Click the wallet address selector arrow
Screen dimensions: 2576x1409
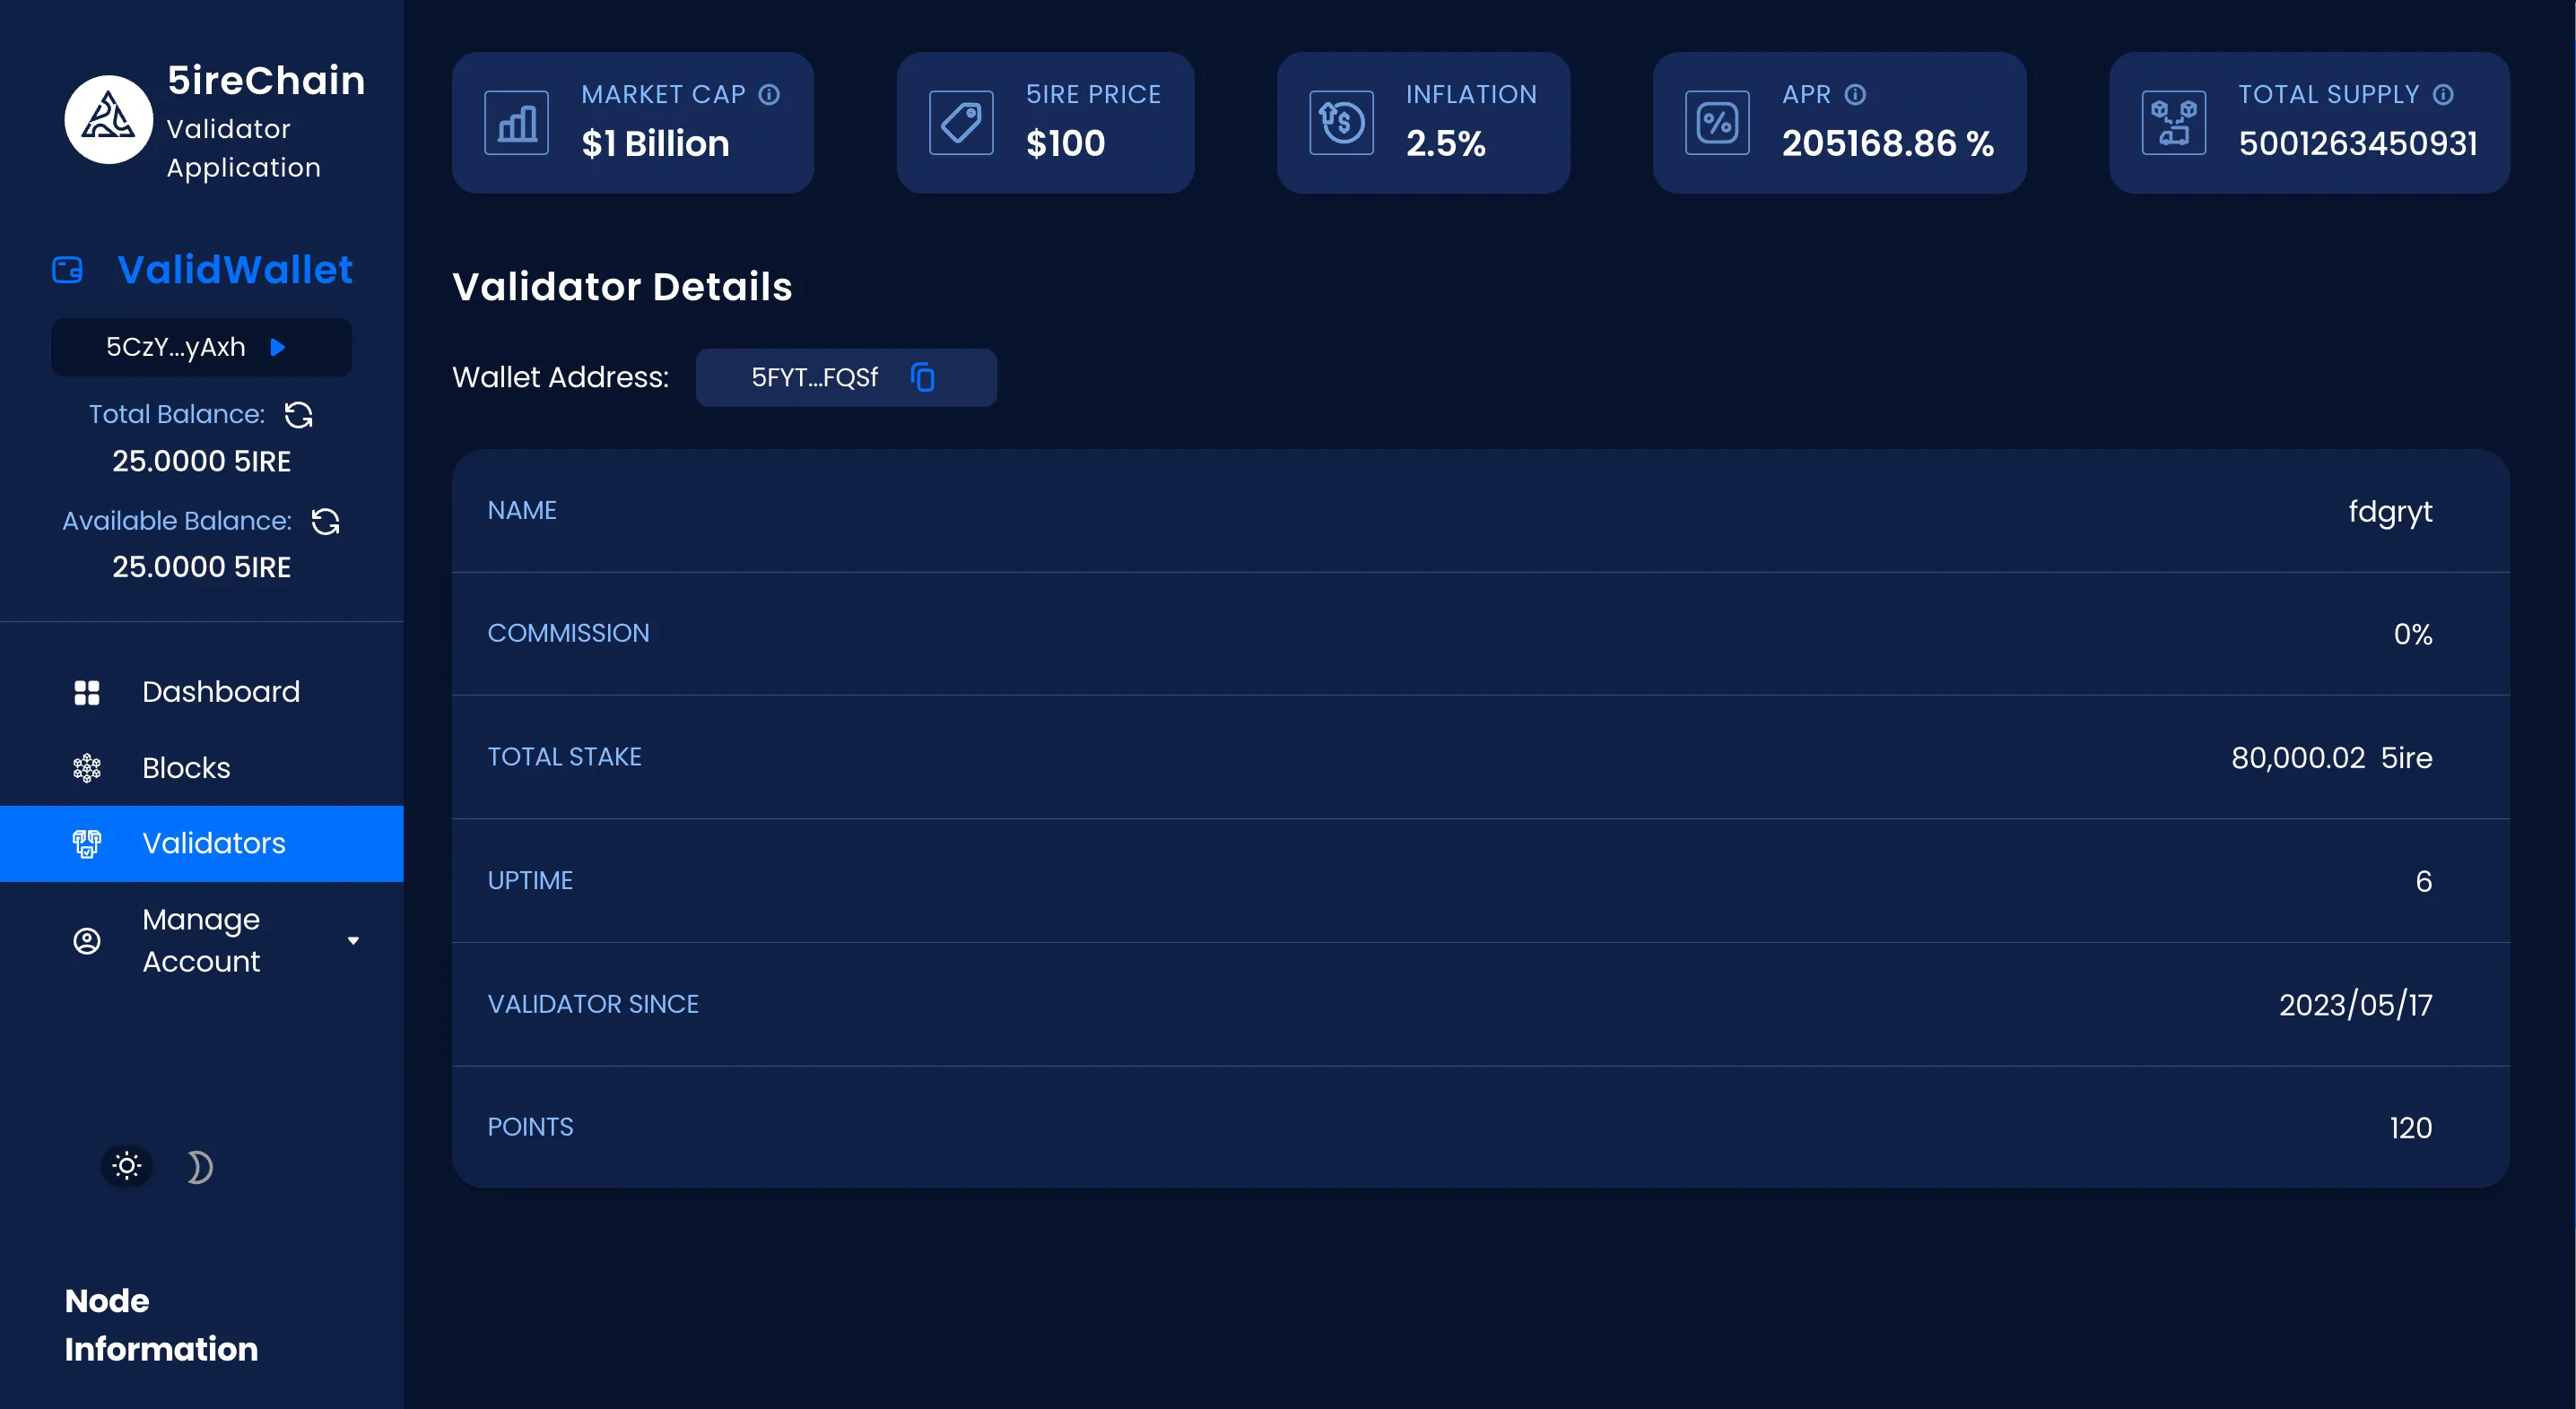(x=282, y=347)
